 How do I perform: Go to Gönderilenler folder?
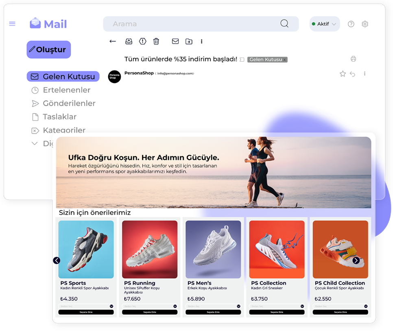tap(69, 103)
